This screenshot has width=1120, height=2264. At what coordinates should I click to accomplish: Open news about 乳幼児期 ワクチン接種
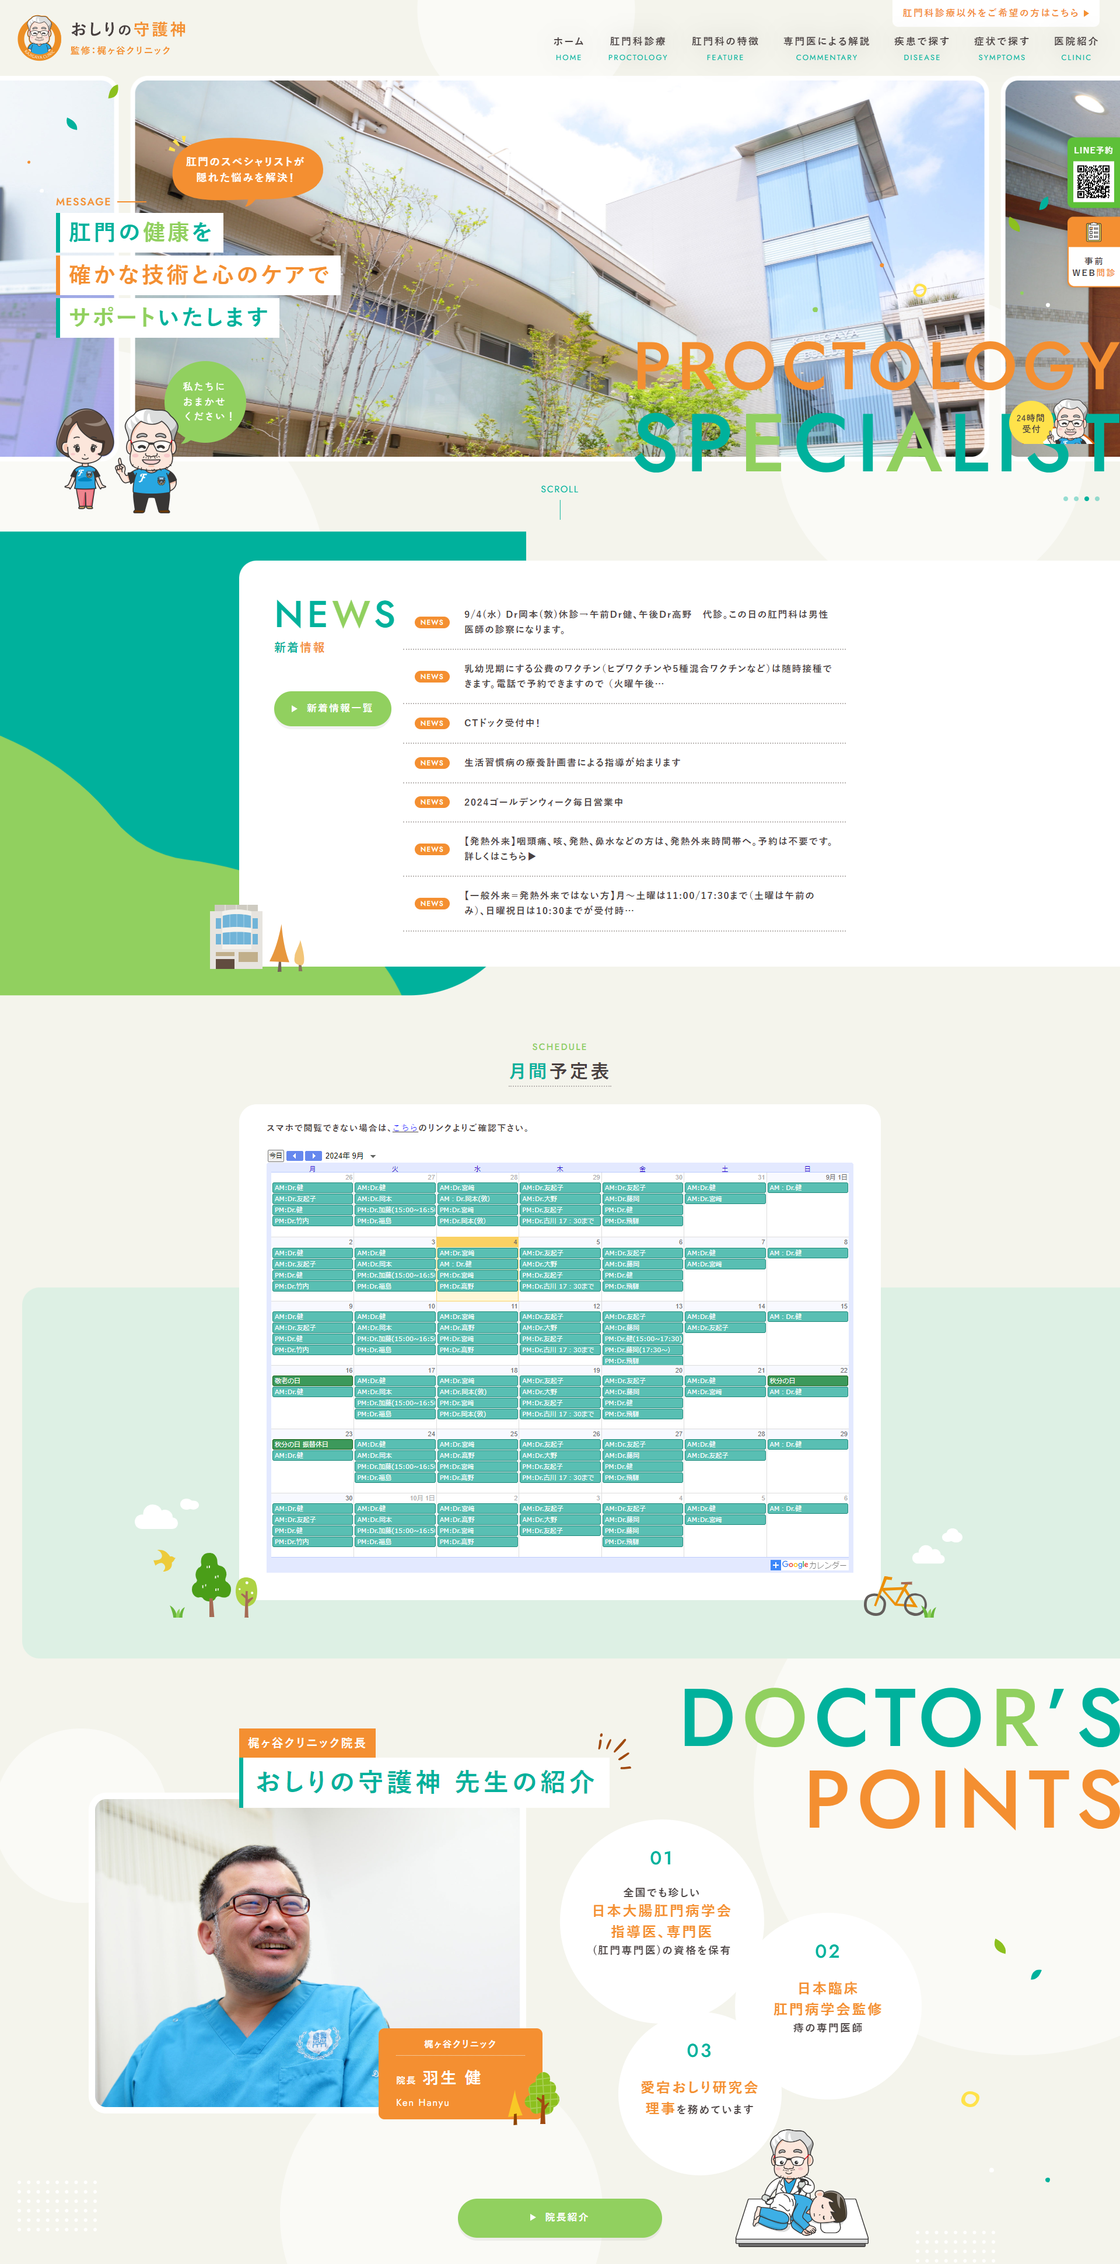[x=624, y=677]
